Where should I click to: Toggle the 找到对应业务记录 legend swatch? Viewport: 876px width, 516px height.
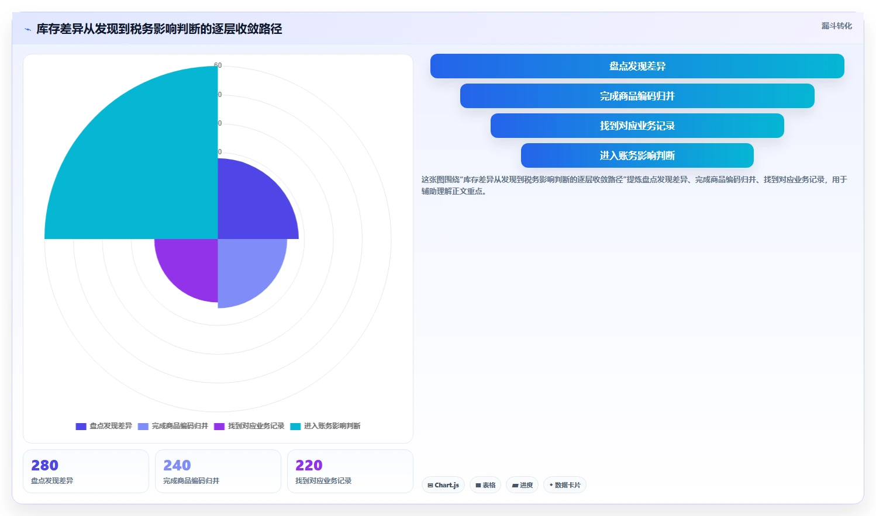click(x=219, y=426)
